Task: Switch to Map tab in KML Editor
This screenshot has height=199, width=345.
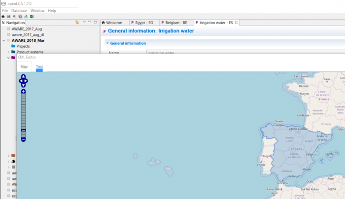Action: click(24, 66)
